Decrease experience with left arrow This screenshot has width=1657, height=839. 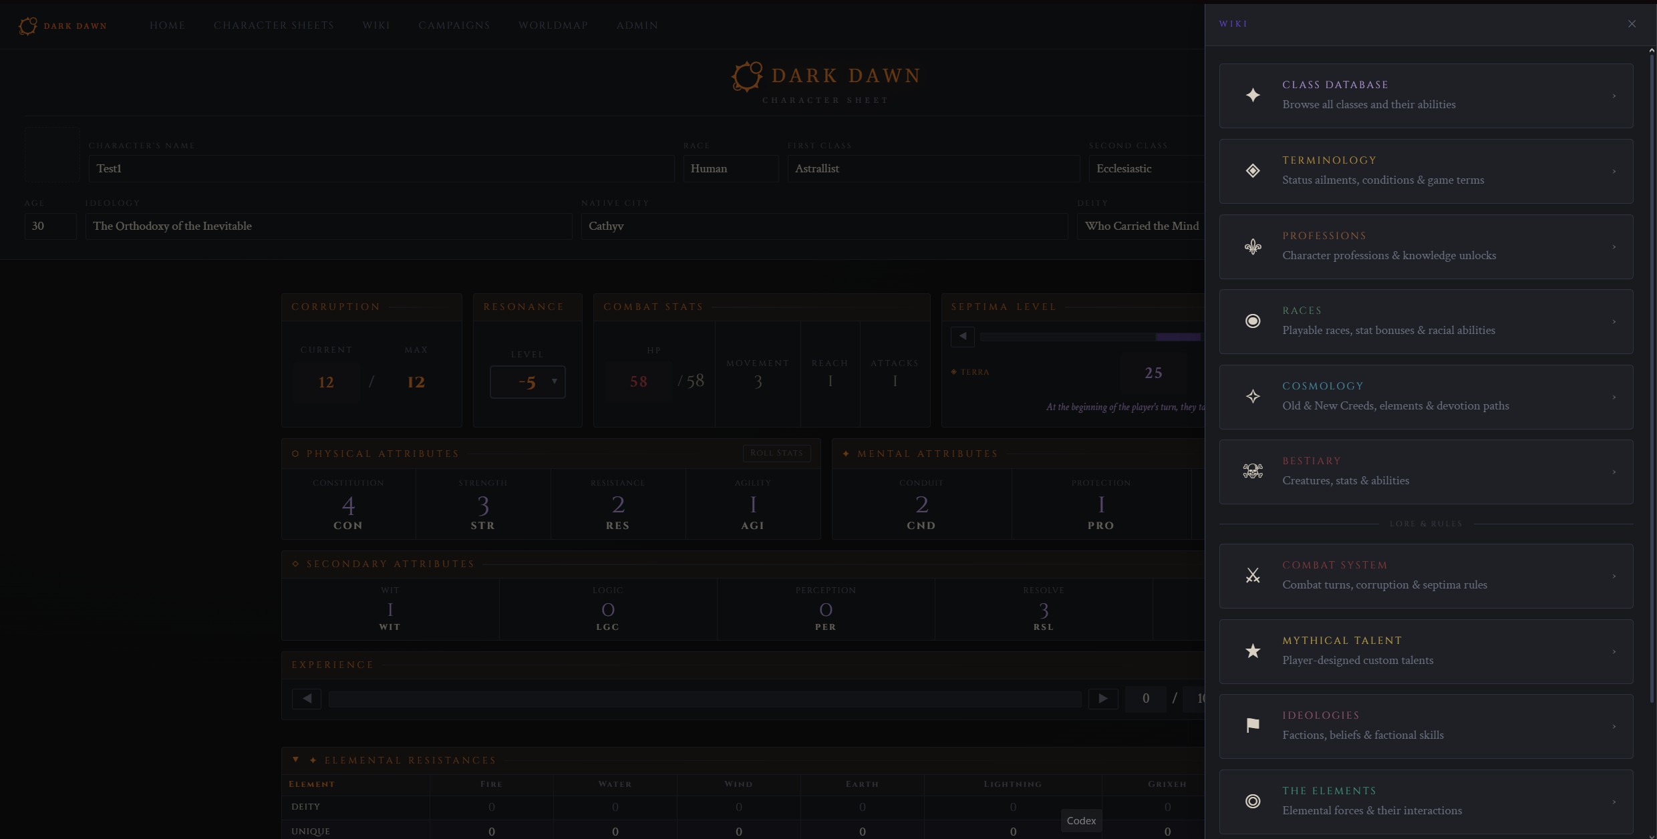[307, 699]
